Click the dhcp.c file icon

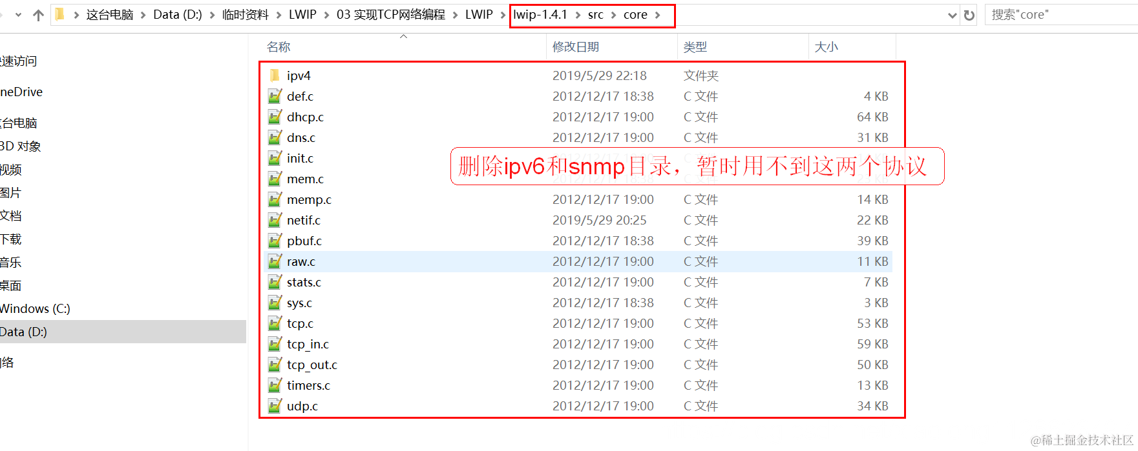pyautogui.click(x=275, y=117)
